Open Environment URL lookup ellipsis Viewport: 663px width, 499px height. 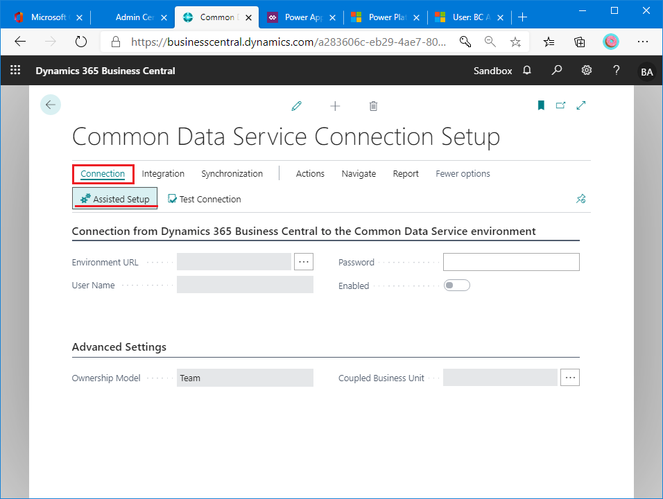(304, 262)
